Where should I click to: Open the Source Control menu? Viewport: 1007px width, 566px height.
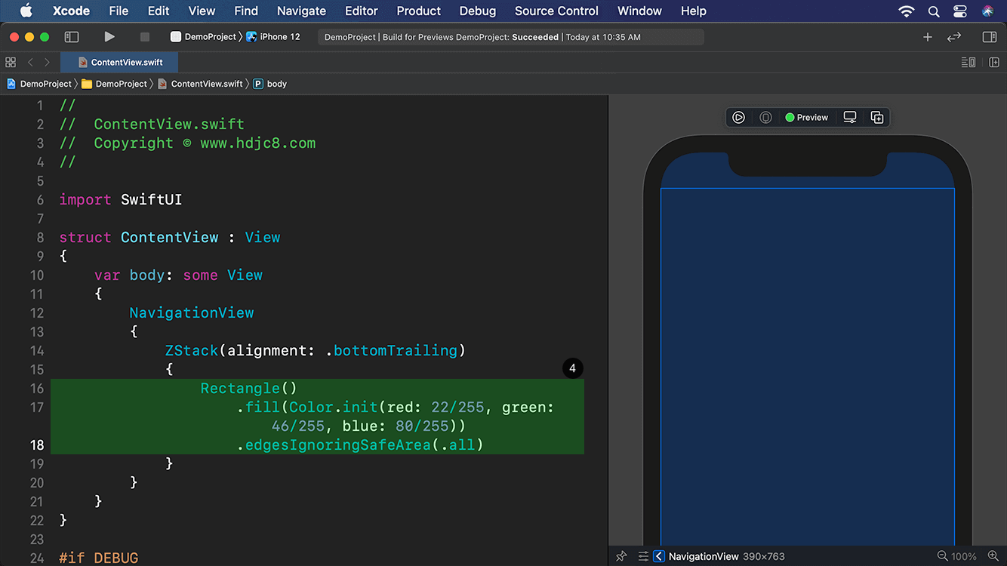(x=556, y=11)
